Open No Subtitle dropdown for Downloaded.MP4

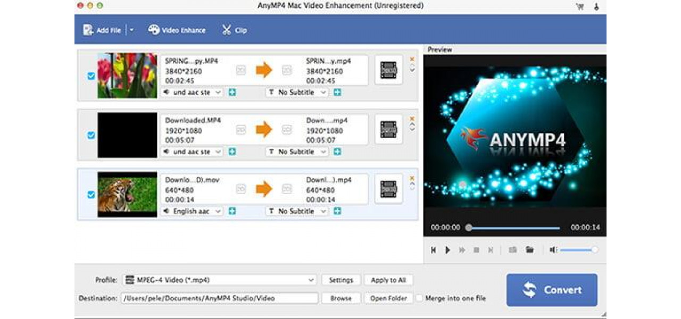coord(297,152)
